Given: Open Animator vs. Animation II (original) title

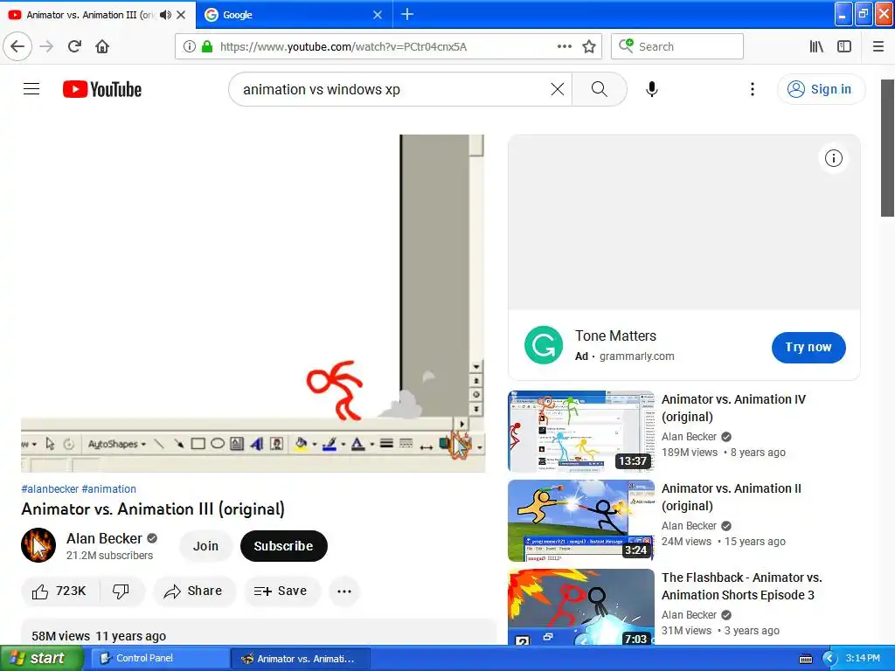Looking at the screenshot, I should (x=732, y=497).
